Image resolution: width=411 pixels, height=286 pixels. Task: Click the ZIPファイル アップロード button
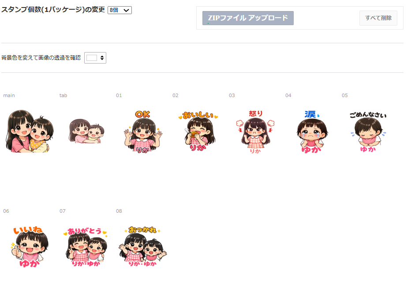pos(248,18)
